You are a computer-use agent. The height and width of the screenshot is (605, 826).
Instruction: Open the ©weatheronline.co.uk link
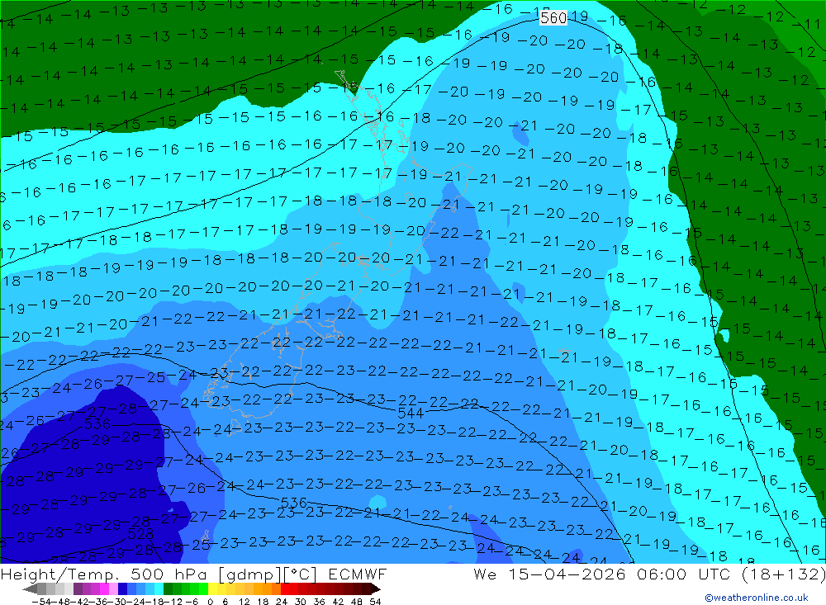point(757,598)
